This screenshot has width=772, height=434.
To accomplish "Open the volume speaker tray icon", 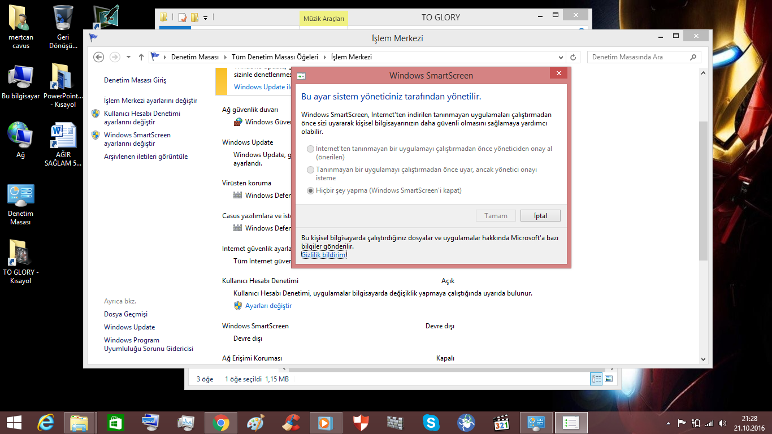I will coord(722,423).
